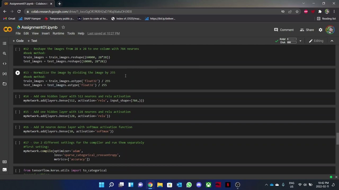Image resolution: width=339 pixels, height=190 pixels.
Task: Open the Gmail bookmark
Action: [x=9, y=19]
